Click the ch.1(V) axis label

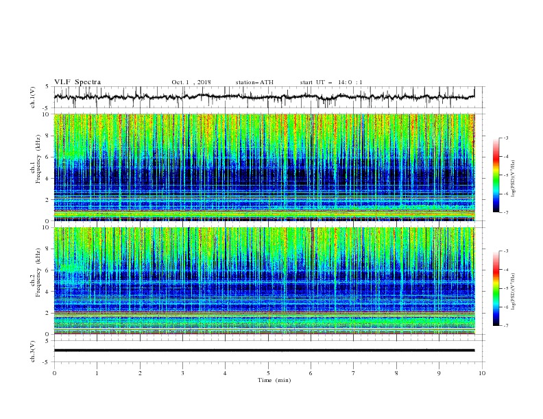click(33, 97)
